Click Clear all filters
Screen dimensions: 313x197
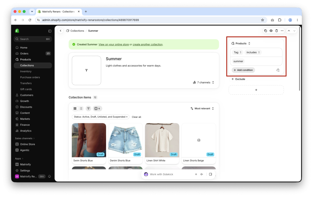click(x=136, y=117)
